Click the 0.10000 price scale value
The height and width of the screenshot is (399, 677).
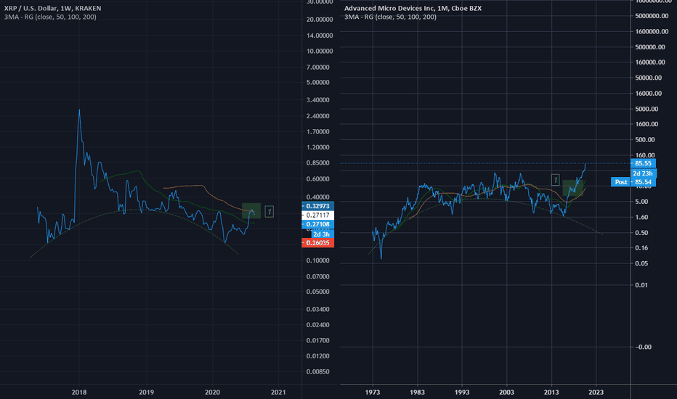(x=318, y=260)
